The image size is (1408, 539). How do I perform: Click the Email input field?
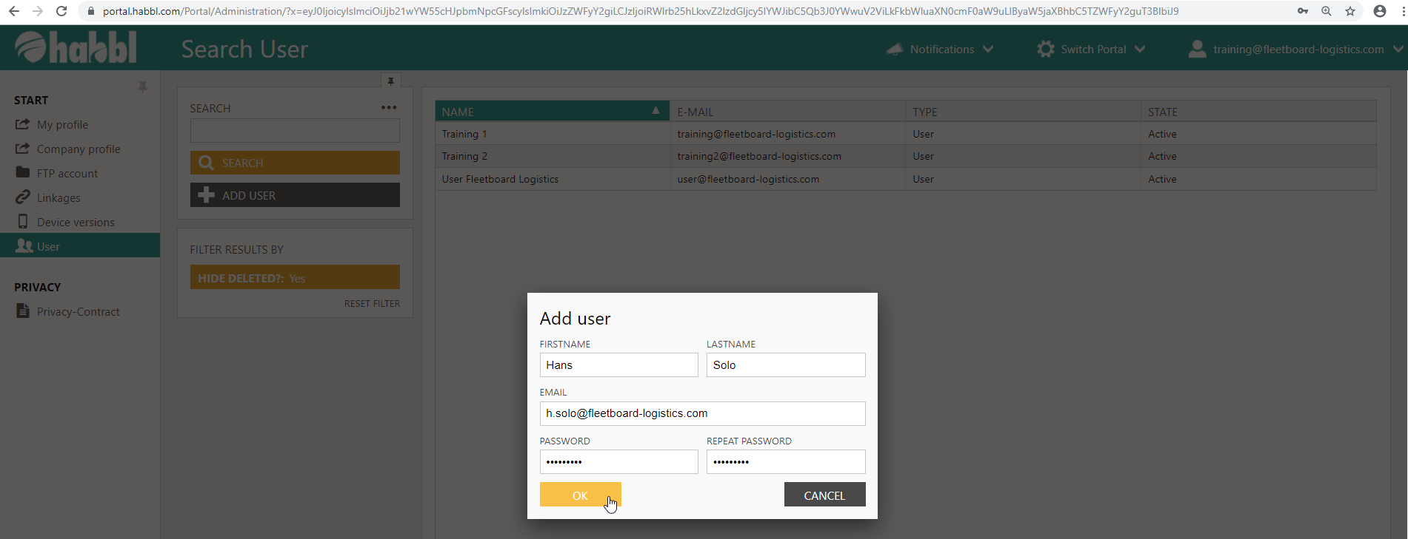click(x=702, y=413)
